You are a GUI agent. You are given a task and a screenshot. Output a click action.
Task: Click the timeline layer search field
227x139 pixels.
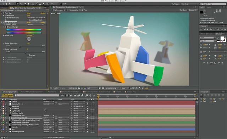[37, 95]
